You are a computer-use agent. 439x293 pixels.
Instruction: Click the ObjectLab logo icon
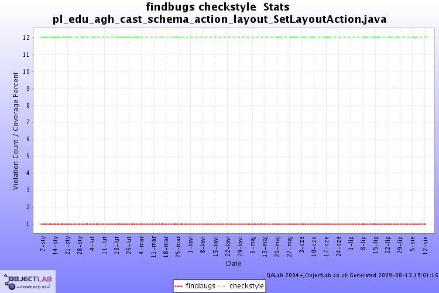pyautogui.click(x=28, y=281)
